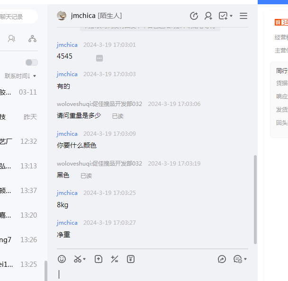Click jmchica sender name at 17:03:01
Screen dimensions: 288x281
(x=67, y=45)
